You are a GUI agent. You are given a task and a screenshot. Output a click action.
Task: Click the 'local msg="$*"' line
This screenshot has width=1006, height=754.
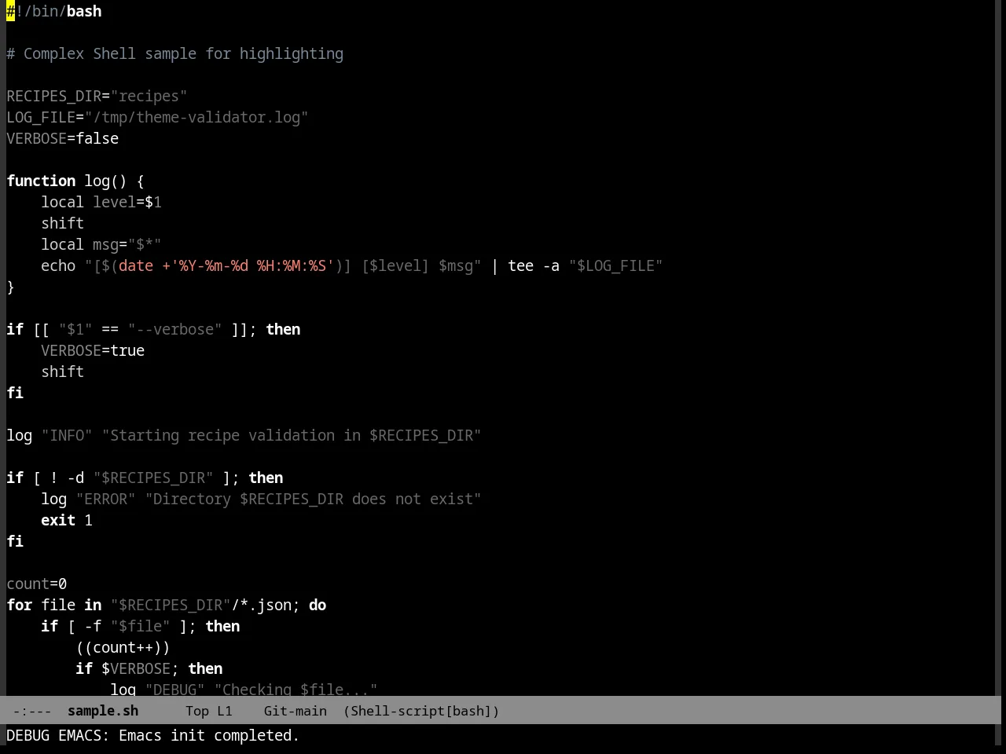point(101,244)
